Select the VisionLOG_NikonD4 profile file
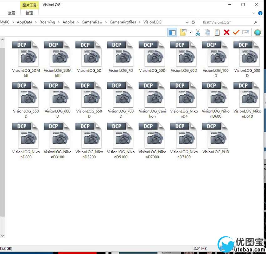This screenshot has width=266, height=254. [x=184, y=100]
